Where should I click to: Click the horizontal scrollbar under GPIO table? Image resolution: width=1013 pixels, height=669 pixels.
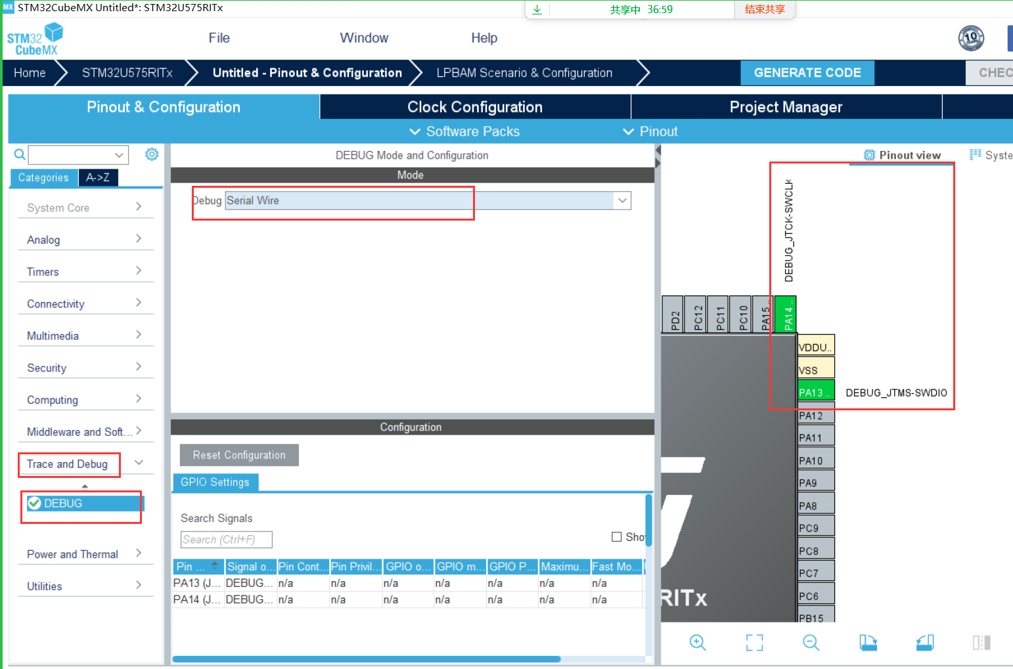[367, 659]
